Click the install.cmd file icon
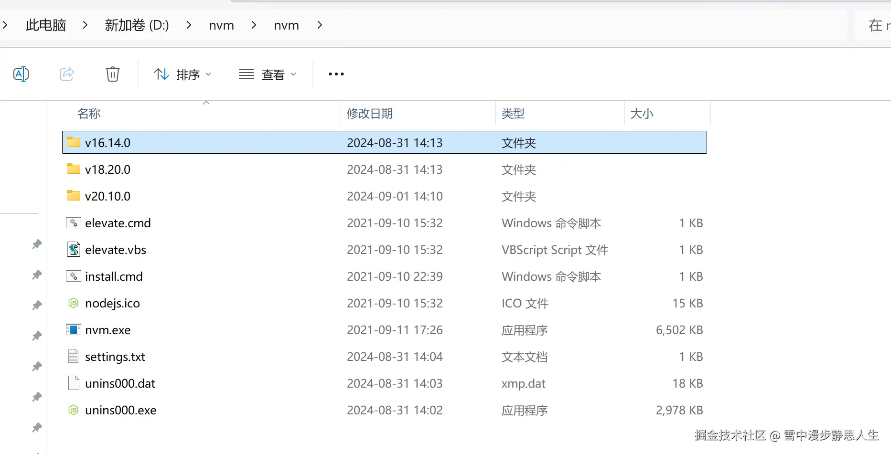The height and width of the screenshot is (454, 891). click(x=74, y=276)
